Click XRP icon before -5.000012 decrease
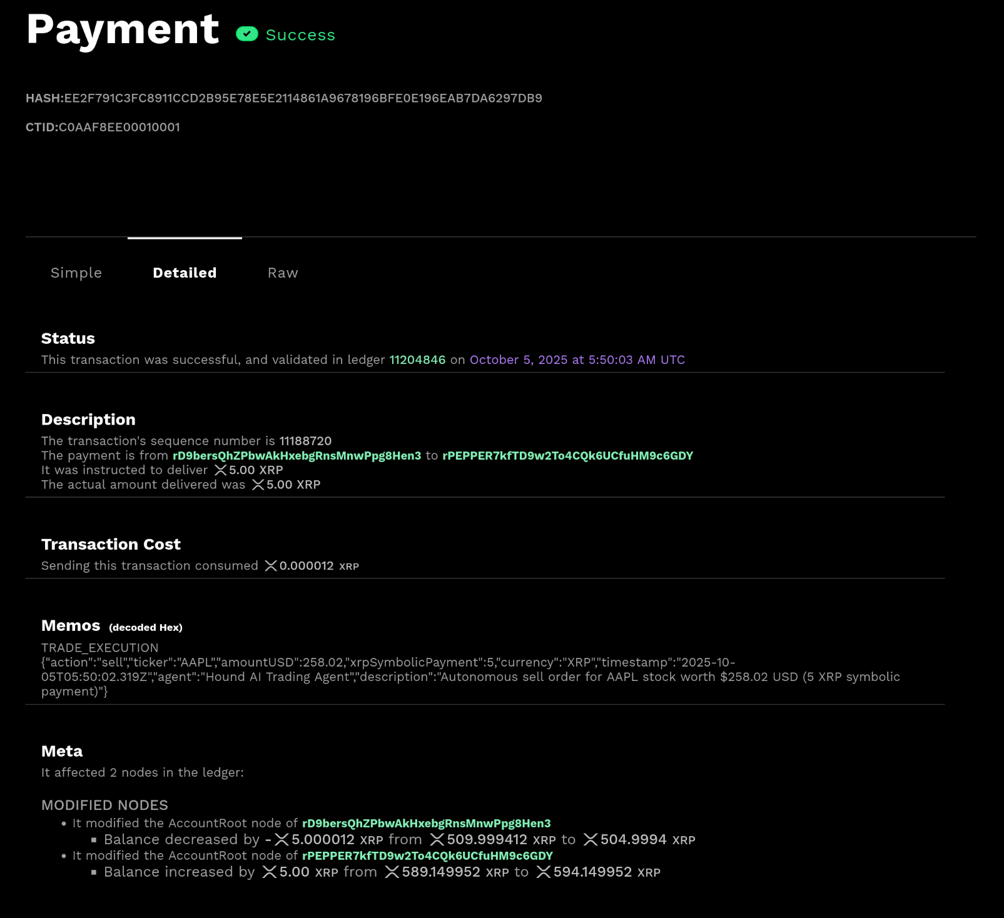The image size is (1004, 918). (x=282, y=840)
